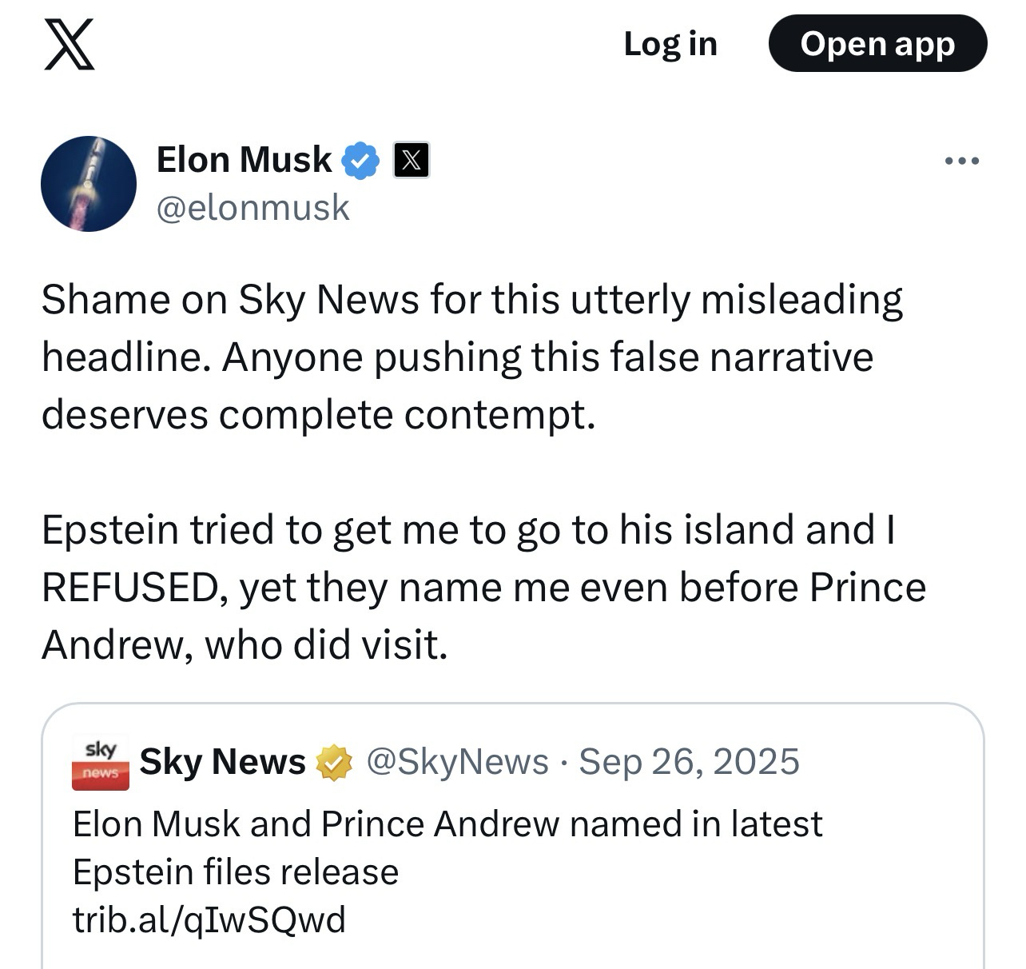Click the Sep 26, 2025 timestamp
This screenshot has width=1026, height=969.
[x=688, y=762]
